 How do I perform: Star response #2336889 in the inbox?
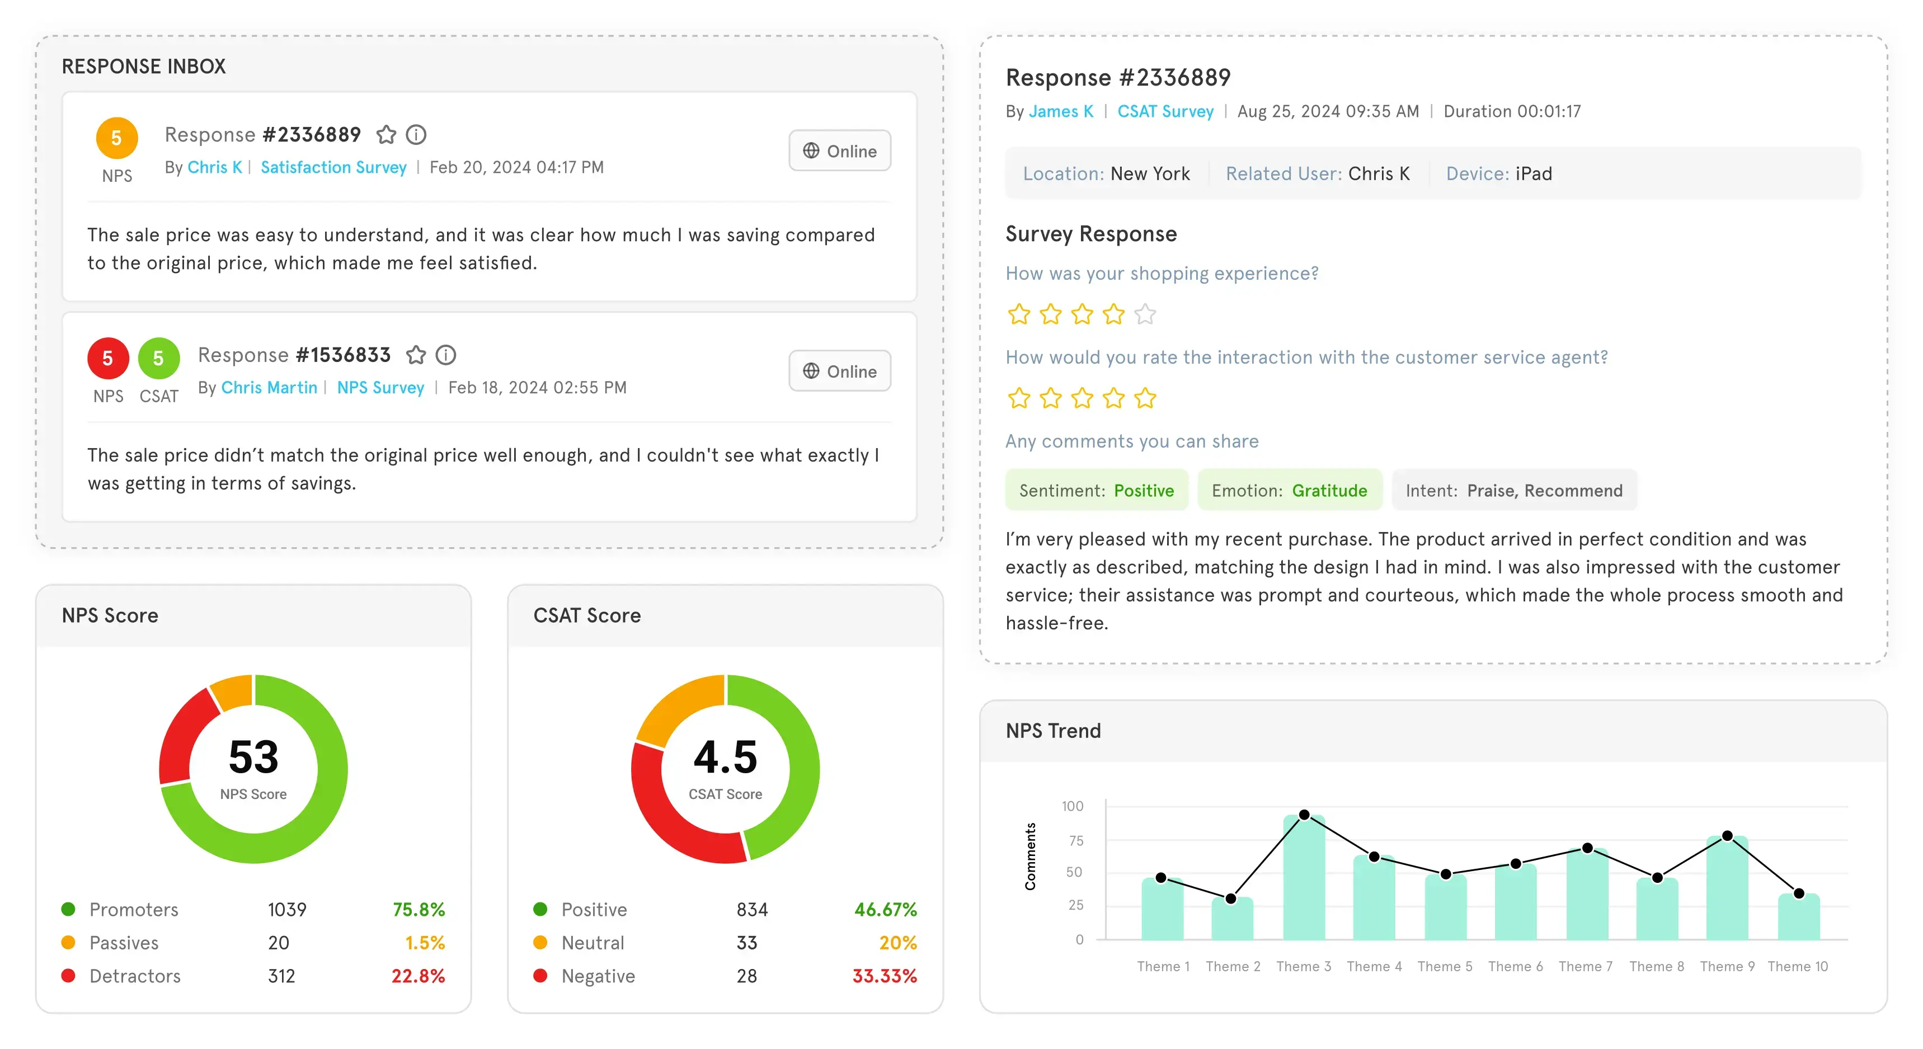click(386, 134)
